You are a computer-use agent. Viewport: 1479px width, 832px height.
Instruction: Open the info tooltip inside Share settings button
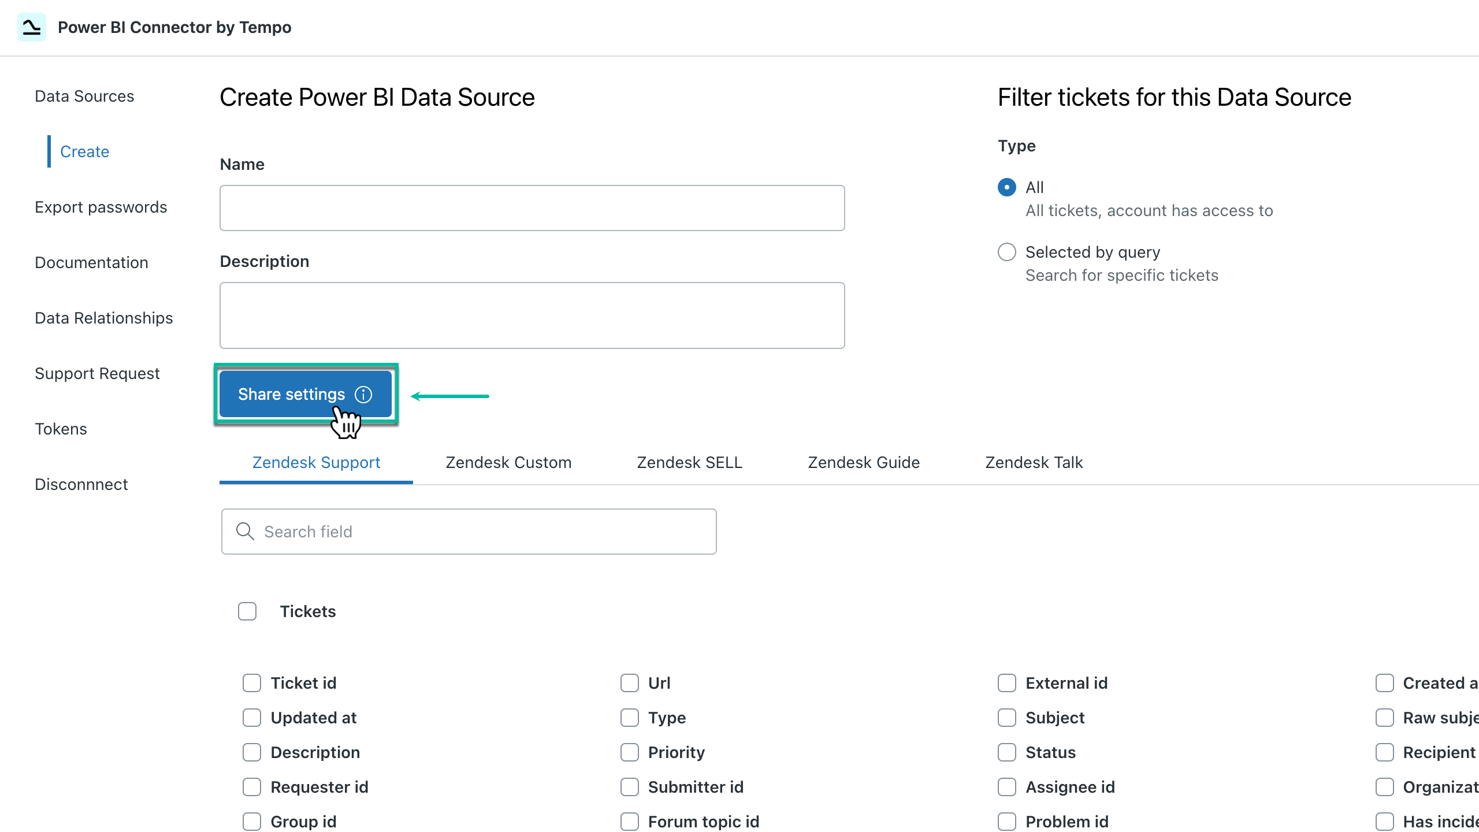tap(363, 394)
